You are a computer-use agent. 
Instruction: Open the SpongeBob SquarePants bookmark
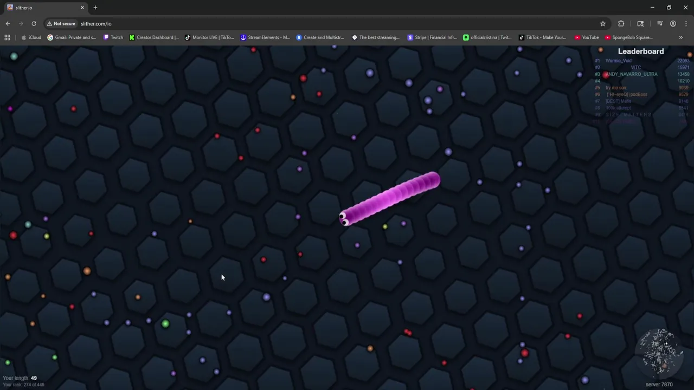pyautogui.click(x=628, y=37)
